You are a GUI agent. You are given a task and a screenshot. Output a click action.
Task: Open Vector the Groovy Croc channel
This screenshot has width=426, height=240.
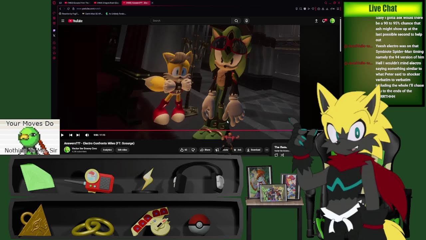tap(85, 148)
